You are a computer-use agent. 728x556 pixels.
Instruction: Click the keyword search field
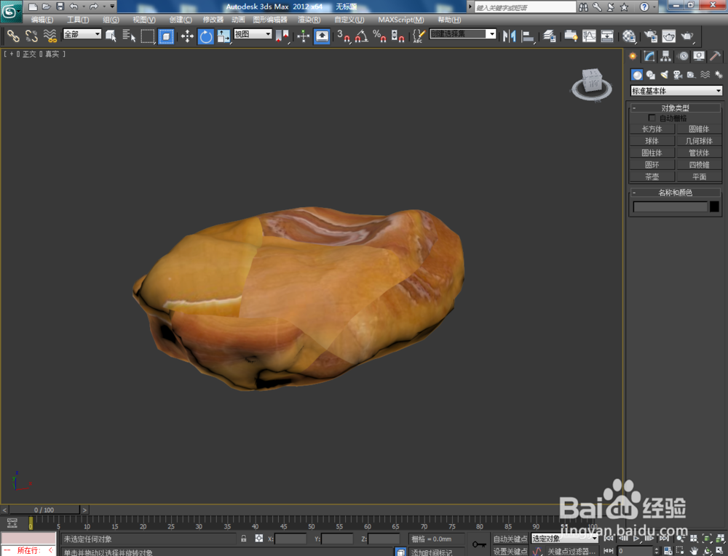click(525, 7)
